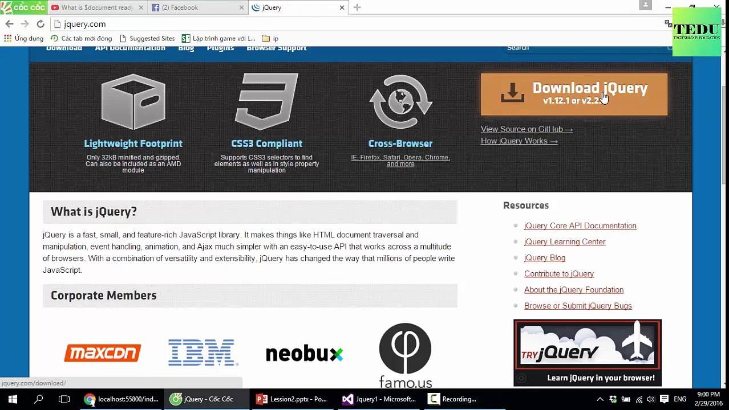Open the network Wi-Fi tray icon

coord(638,399)
